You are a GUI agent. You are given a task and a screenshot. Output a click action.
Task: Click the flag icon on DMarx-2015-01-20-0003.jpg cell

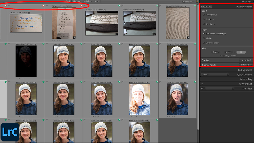click(47, 6)
